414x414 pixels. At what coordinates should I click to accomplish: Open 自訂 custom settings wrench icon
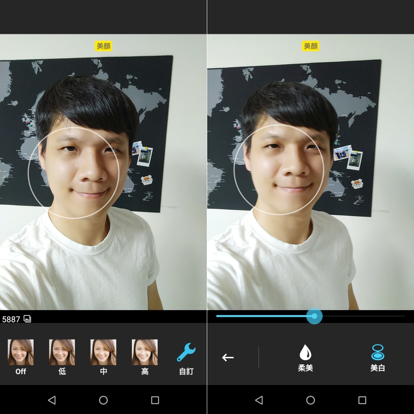[186, 352]
